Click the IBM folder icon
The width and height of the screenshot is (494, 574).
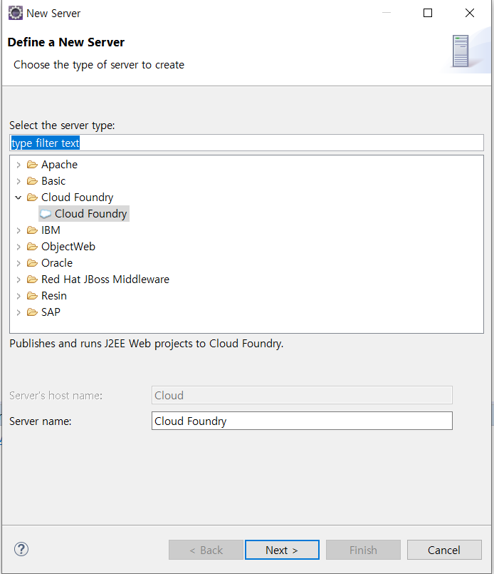[x=32, y=230]
